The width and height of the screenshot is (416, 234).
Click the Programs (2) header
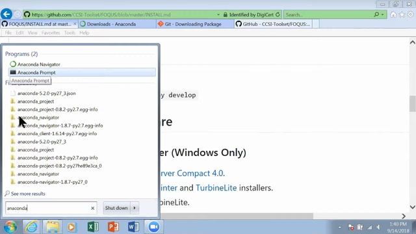(x=21, y=54)
